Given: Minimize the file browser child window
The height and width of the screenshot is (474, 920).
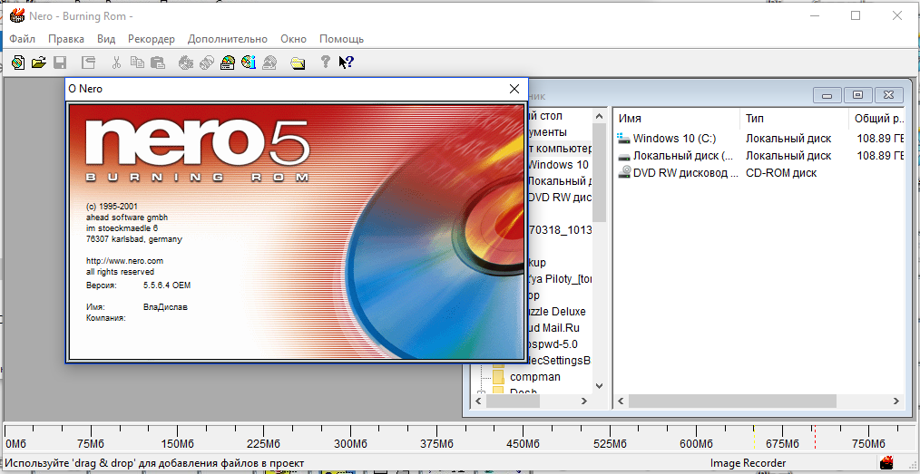Looking at the screenshot, I should [x=827, y=95].
